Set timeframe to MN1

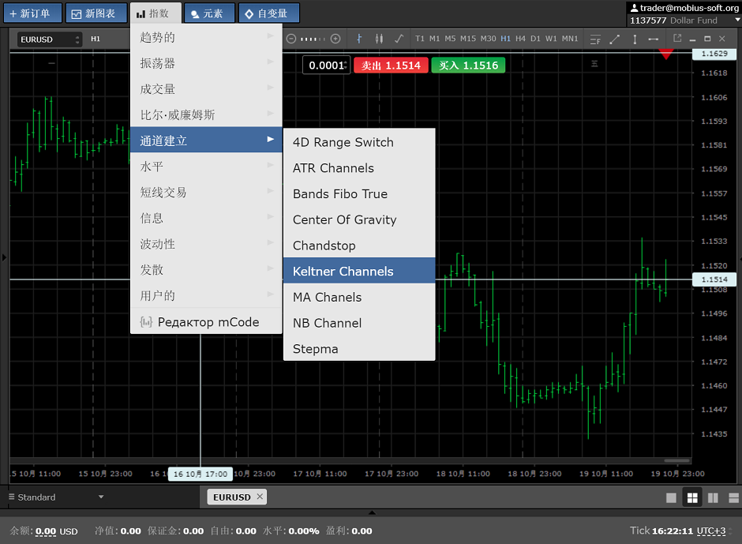pos(570,39)
